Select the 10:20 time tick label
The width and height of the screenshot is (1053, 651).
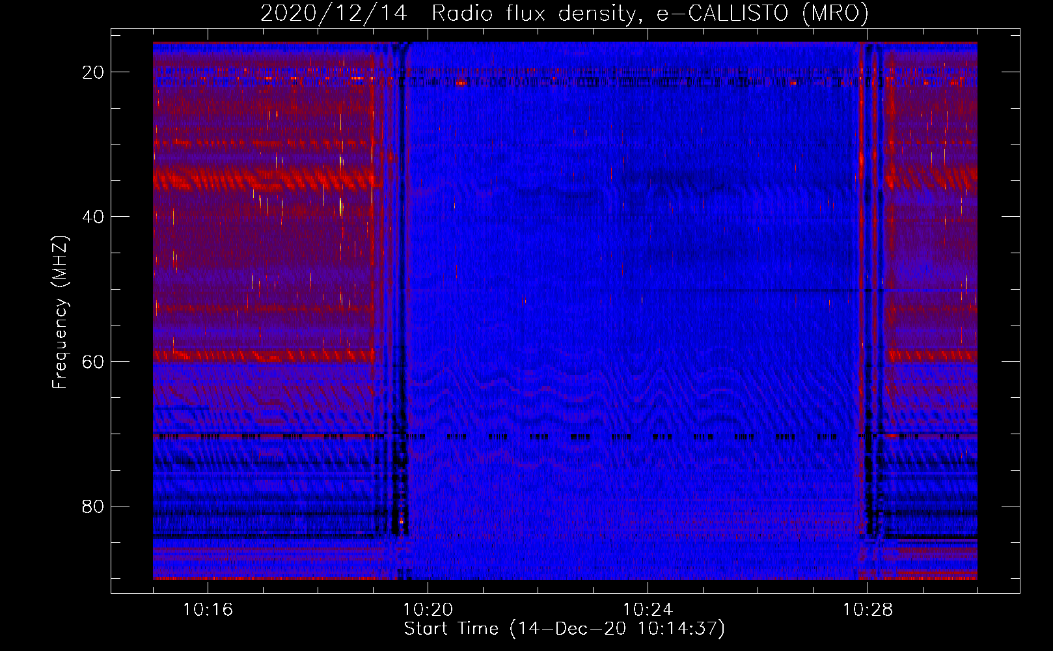pyautogui.click(x=428, y=609)
